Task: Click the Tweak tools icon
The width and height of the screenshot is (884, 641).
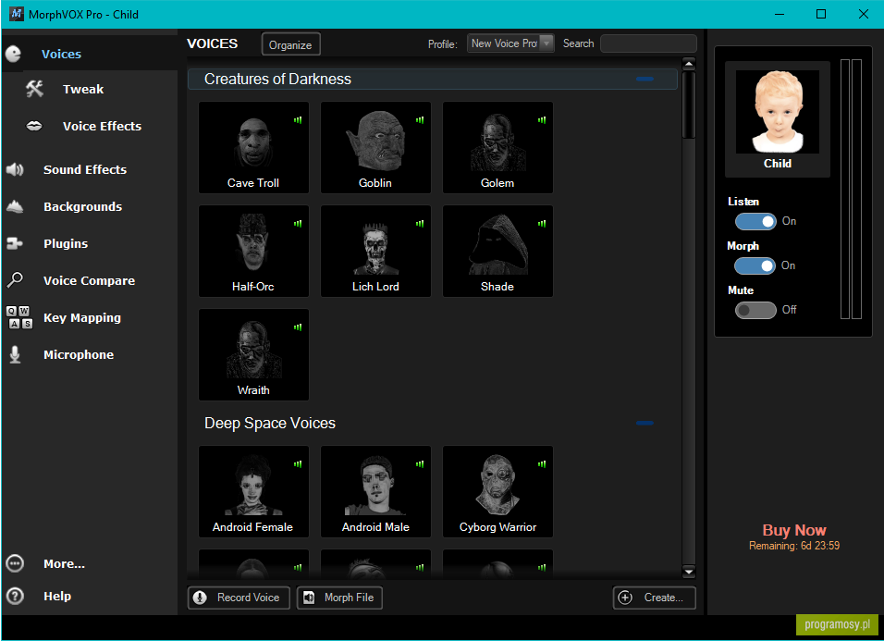Action: pos(34,89)
